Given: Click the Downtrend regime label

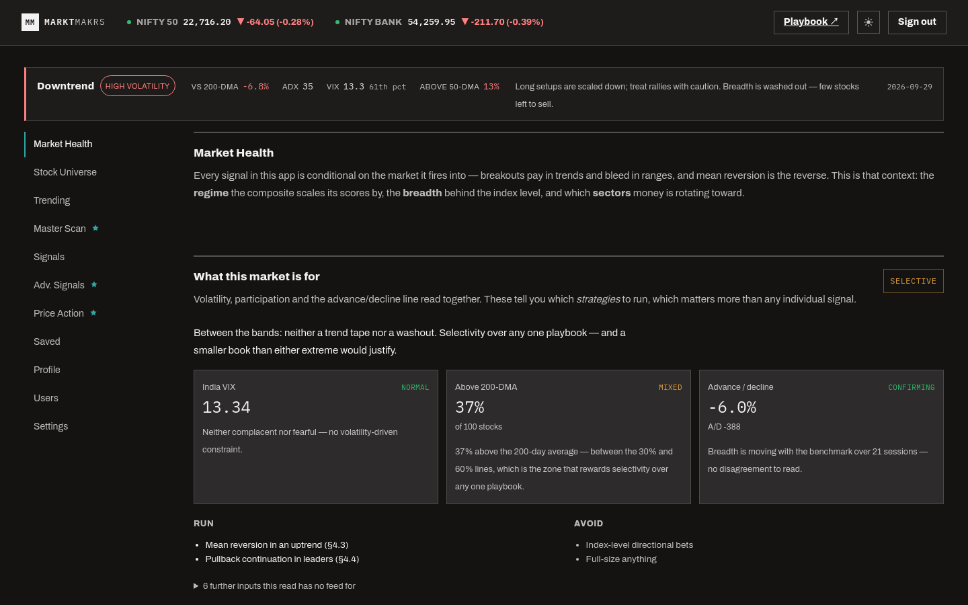Looking at the screenshot, I should click(x=66, y=86).
